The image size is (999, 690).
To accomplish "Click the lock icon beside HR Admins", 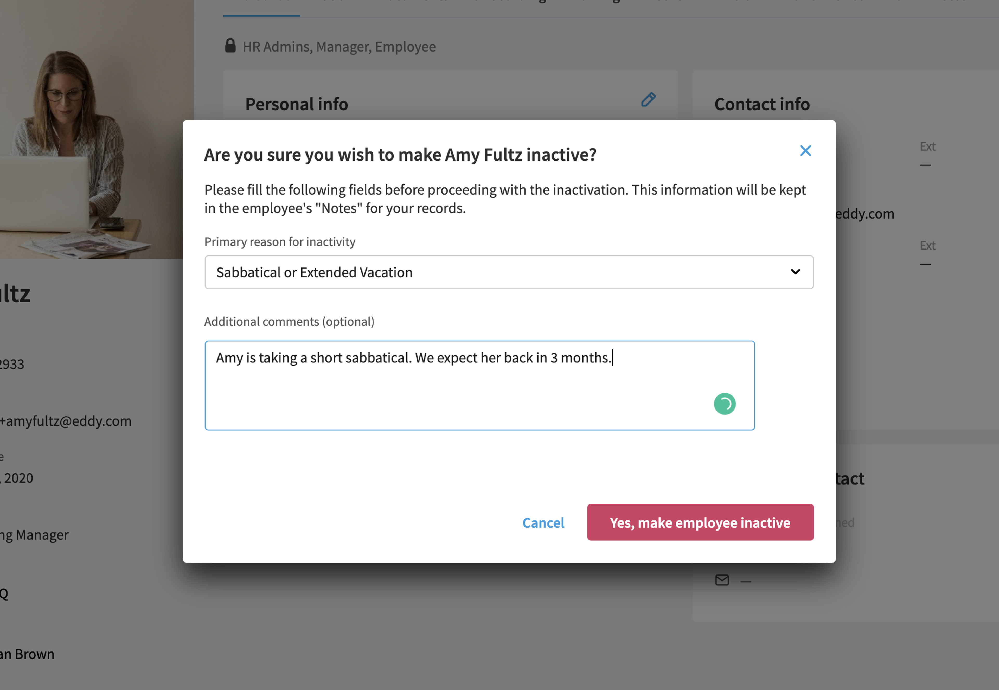I will [230, 45].
